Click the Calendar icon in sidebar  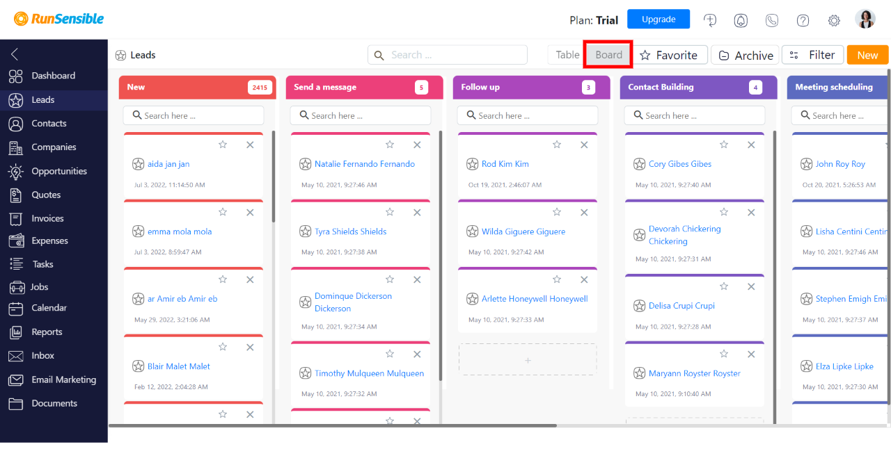tap(16, 308)
